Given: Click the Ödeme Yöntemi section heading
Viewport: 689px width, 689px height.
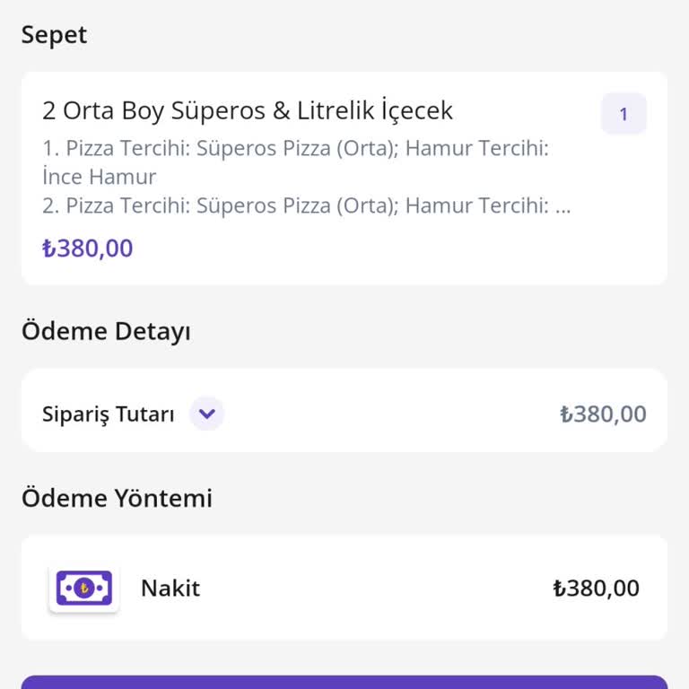Looking at the screenshot, I should coord(117,498).
